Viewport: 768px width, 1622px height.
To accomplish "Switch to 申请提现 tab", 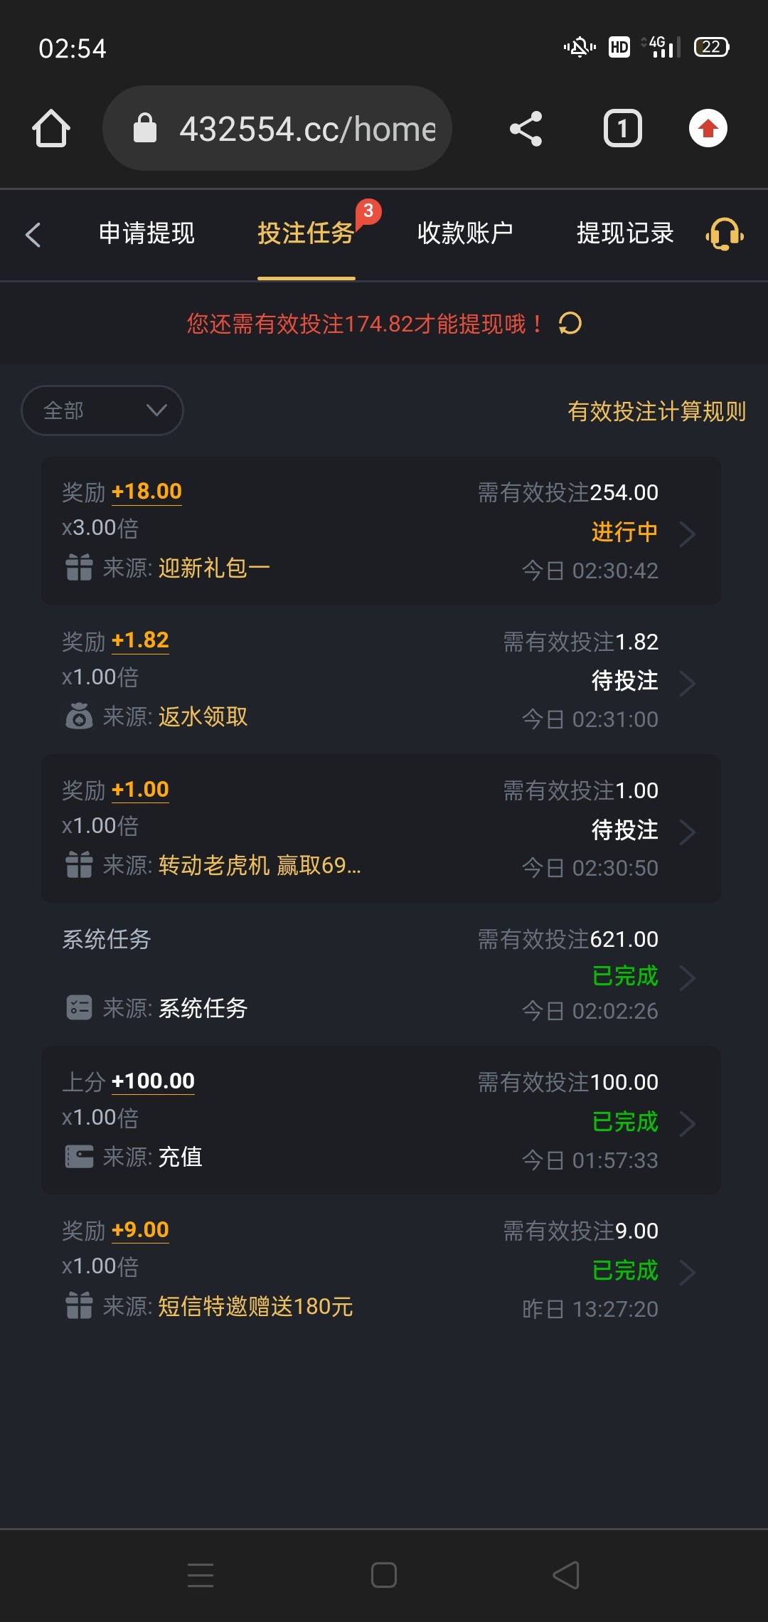I will pos(146,233).
